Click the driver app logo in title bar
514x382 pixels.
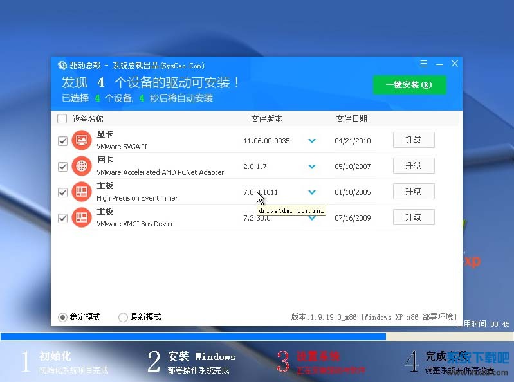pos(62,65)
